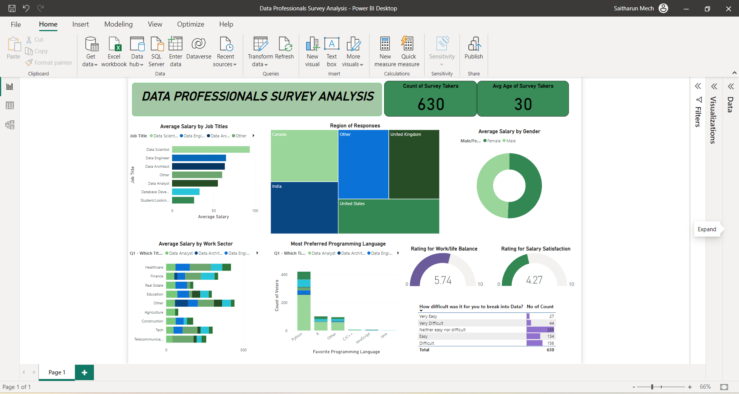Add a new report page
Screen dimensions: 739x394
tap(84, 372)
